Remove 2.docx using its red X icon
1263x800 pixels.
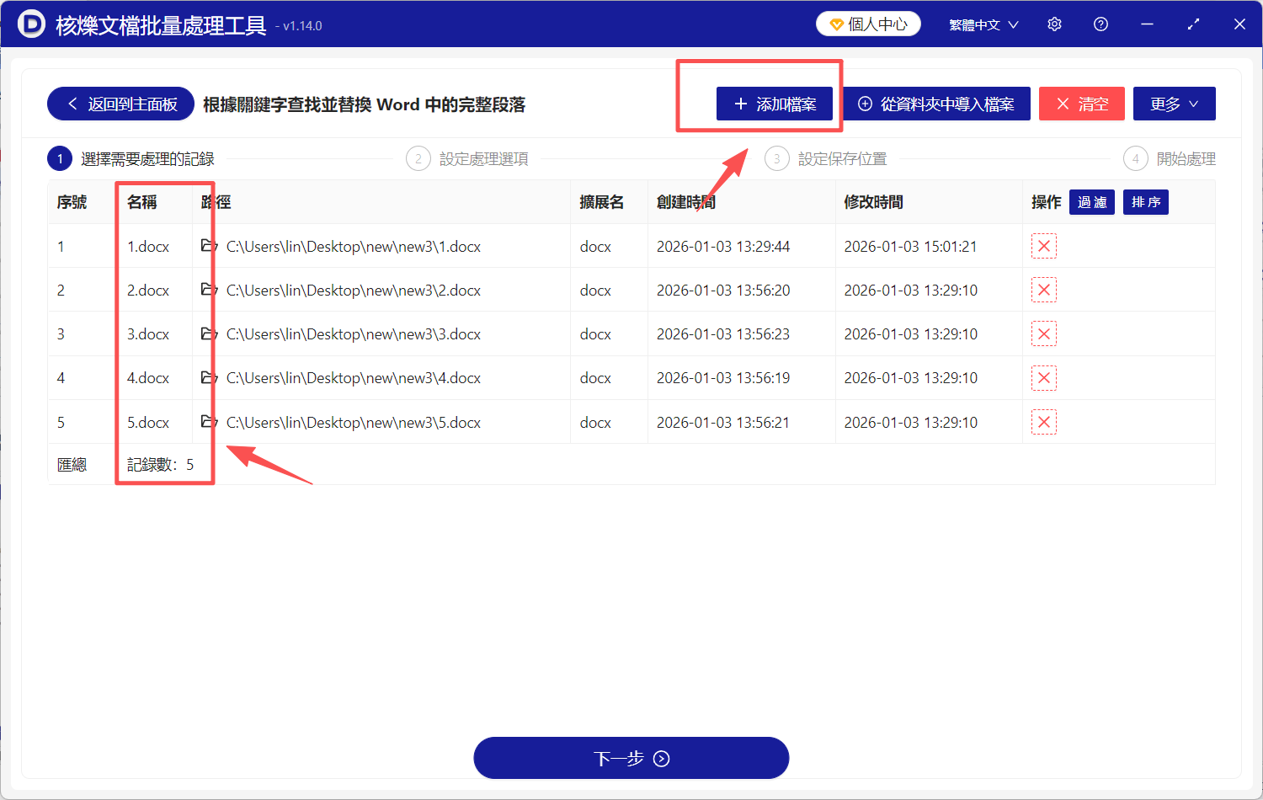1044,290
